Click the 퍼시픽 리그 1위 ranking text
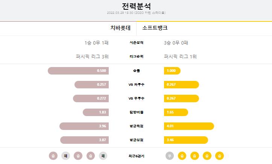The width and height of the screenshot is (272, 164). coord(180,57)
